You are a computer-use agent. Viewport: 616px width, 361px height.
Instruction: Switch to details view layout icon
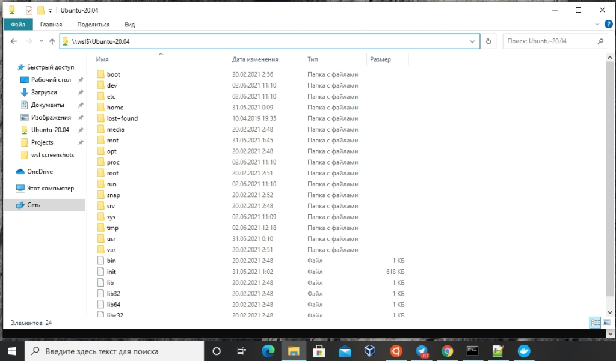point(595,323)
